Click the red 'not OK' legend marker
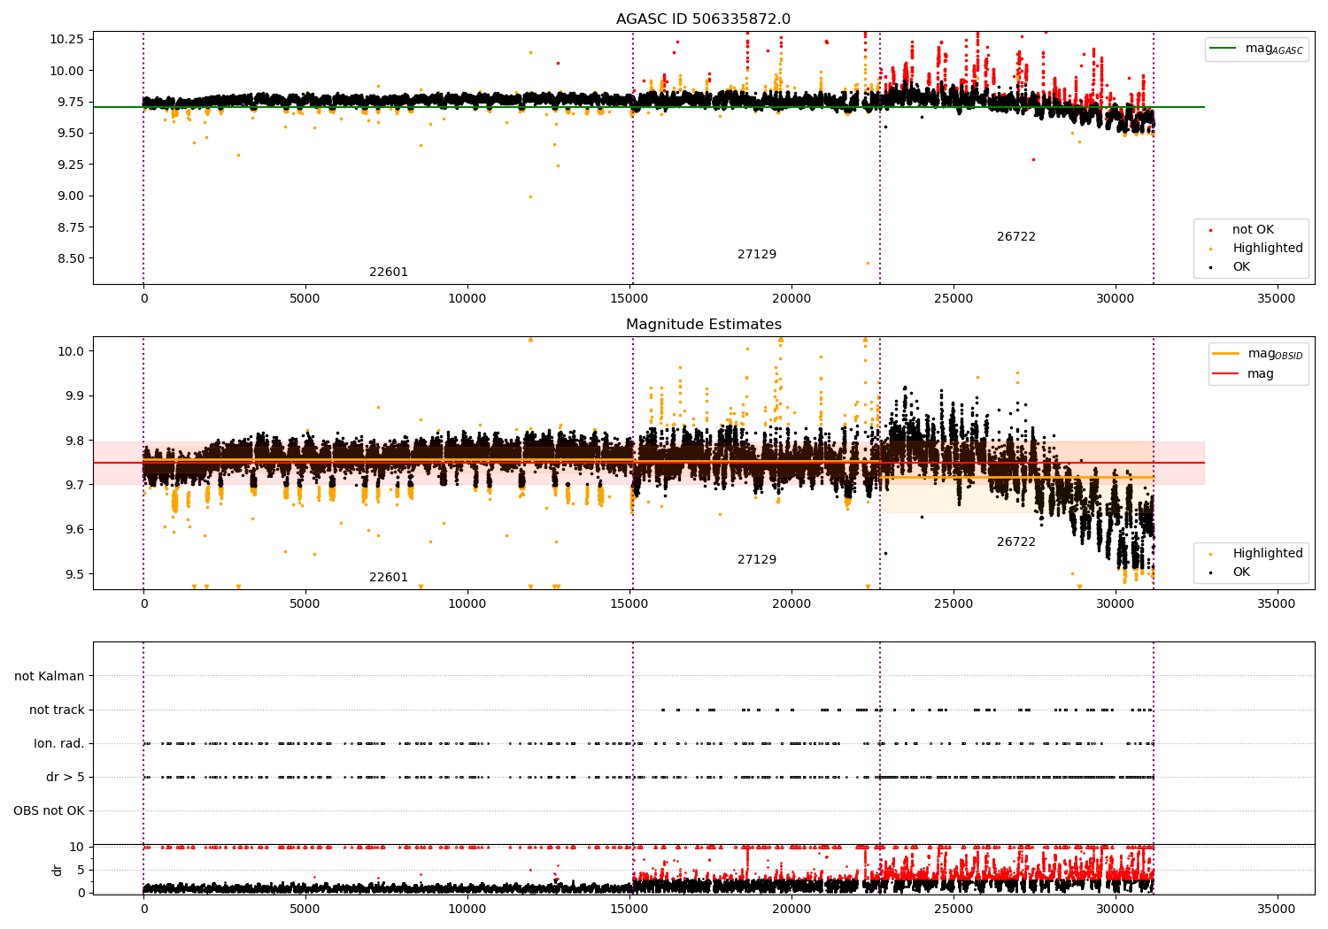The width and height of the screenshot is (1328, 929). tap(1210, 230)
